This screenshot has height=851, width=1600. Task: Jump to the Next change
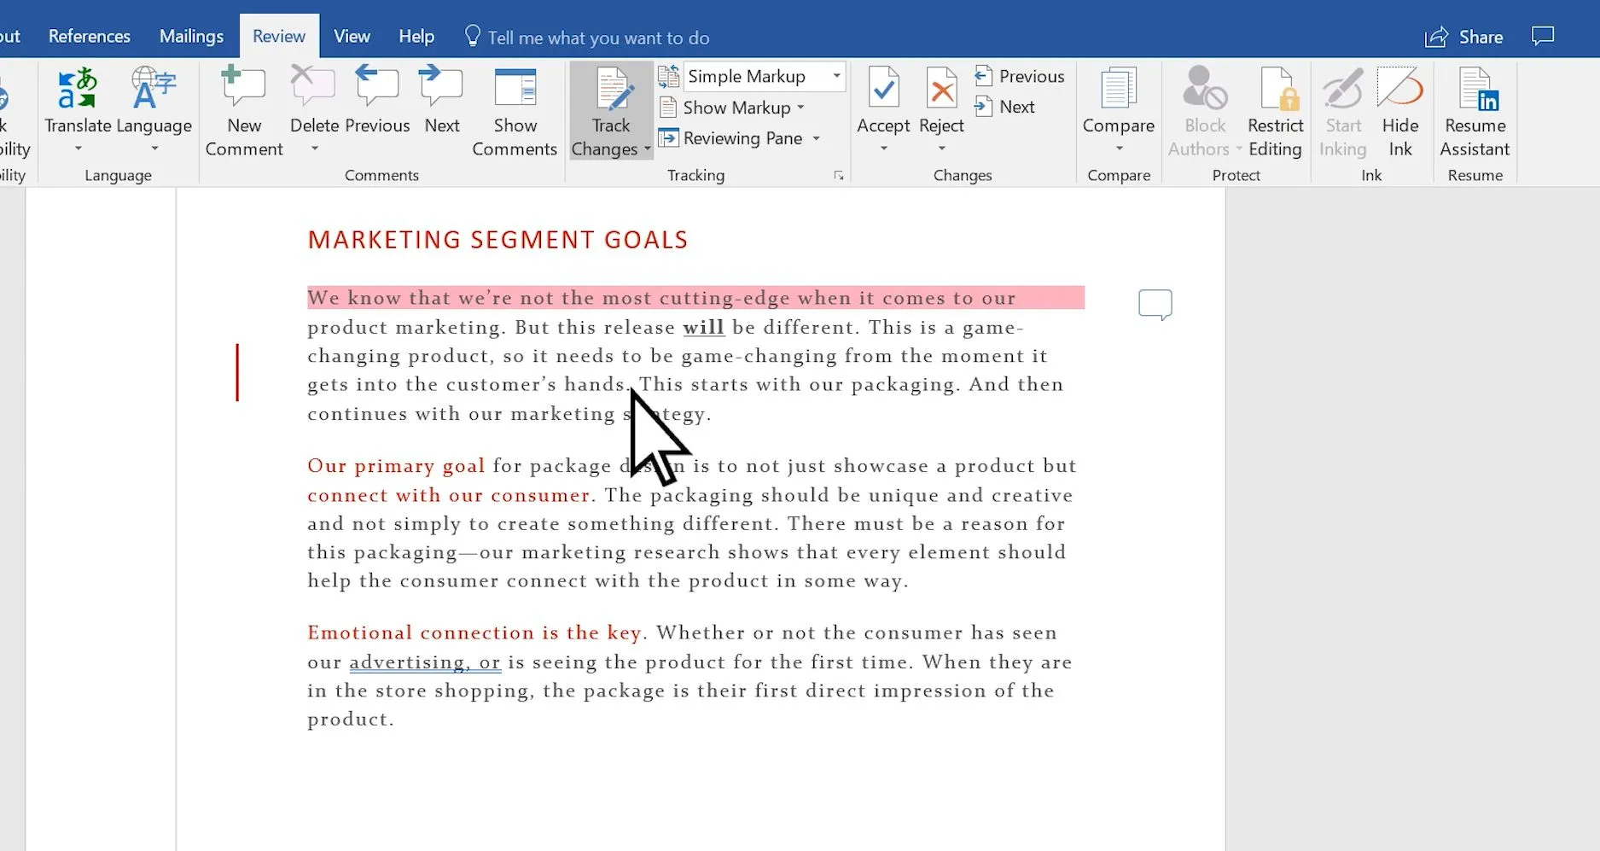pyautogui.click(x=1007, y=107)
